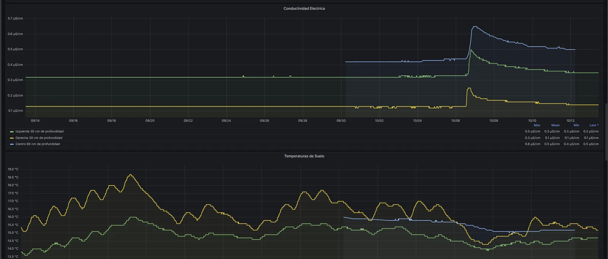The image size is (608, 259).
Task: Select the Last value in the Derecha row
Action: [591, 138]
